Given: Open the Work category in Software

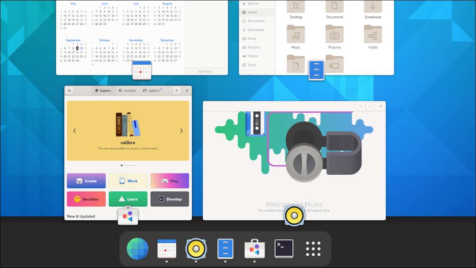Looking at the screenshot, I should pyautogui.click(x=128, y=181).
